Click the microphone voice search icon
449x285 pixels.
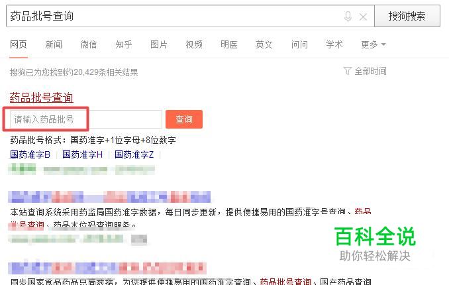(x=348, y=17)
